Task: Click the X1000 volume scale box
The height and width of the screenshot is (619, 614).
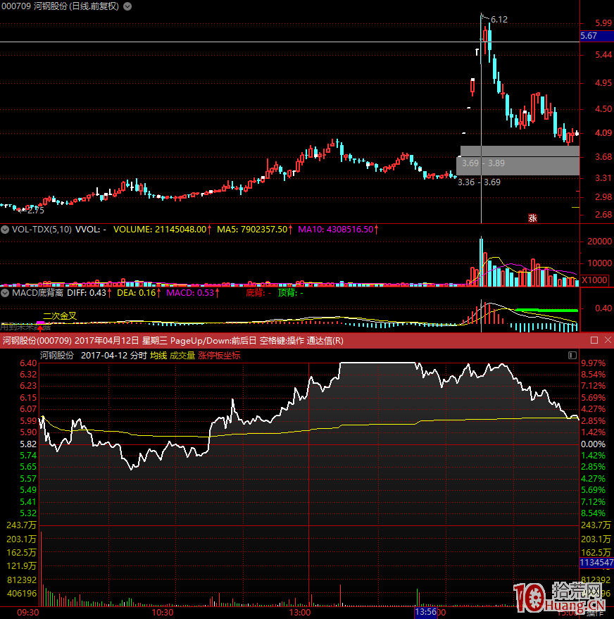Action: [595, 280]
